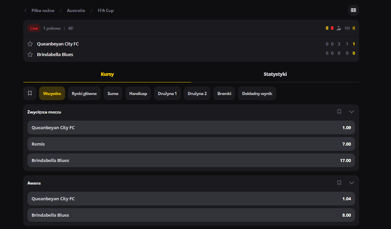Bookmark the Awans market
The image size is (391, 229).
click(339, 183)
